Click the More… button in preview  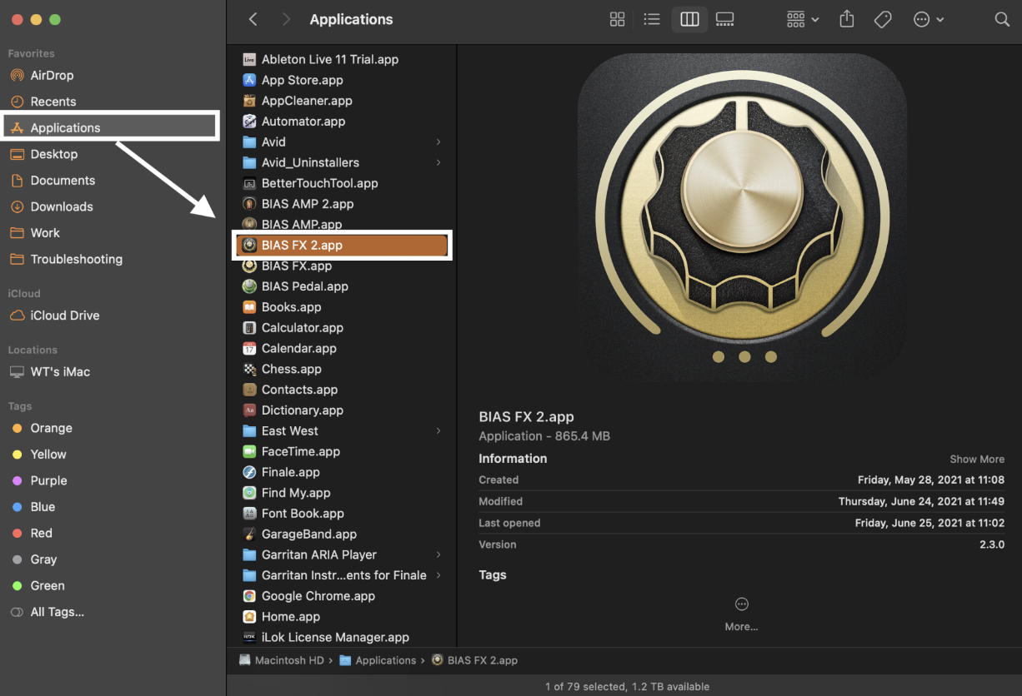click(741, 614)
